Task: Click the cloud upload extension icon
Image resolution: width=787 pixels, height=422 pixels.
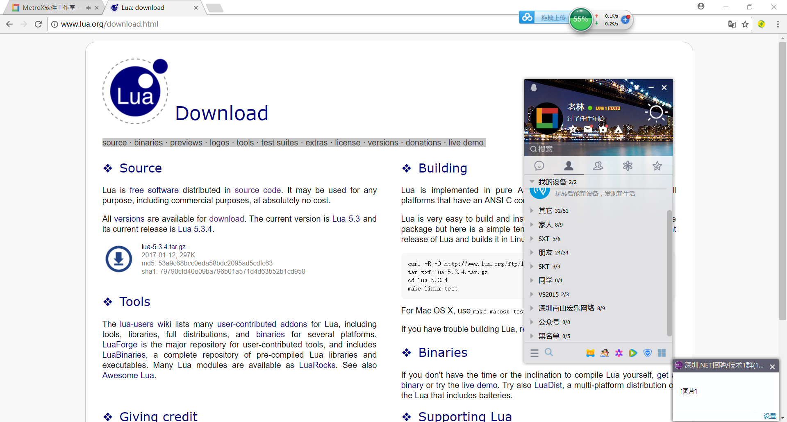Action: tap(527, 17)
